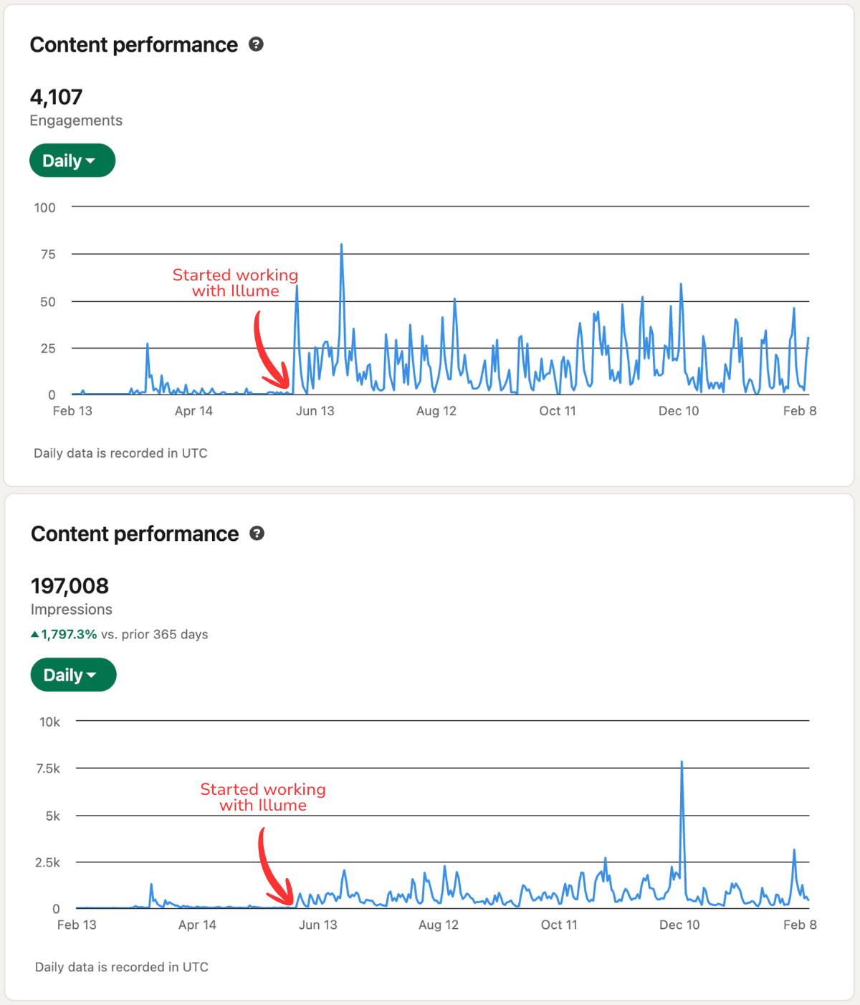Viewport: 860px width, 1005px height.
Task: Click Oct 11 label on engagements chart axis
Action: click(x=558, y=411)
